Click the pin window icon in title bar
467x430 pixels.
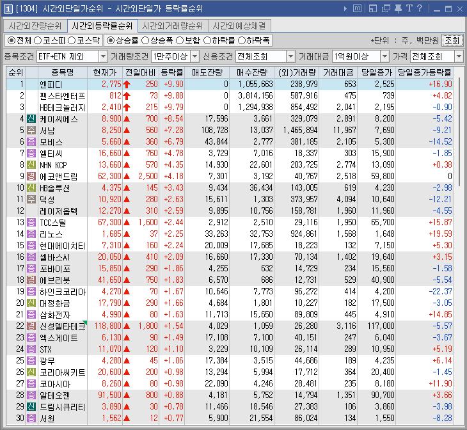click(398, 8)
